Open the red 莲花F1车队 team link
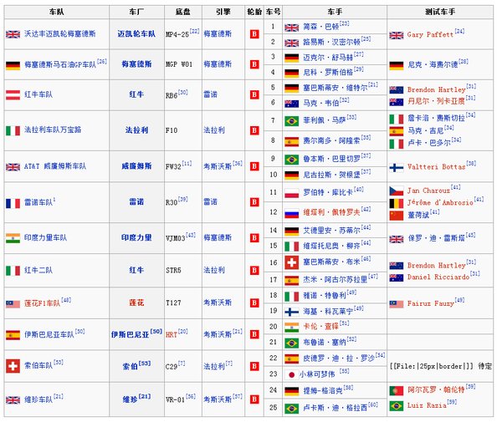Screen dimensions: 502x422 (43, 303)
